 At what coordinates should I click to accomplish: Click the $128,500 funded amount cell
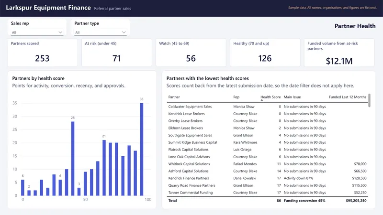(360, 178)
